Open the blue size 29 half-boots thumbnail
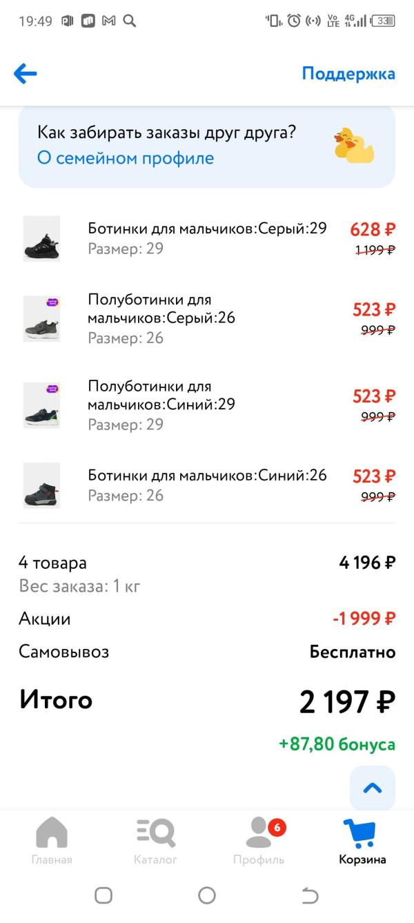 [x=41, y=405]
